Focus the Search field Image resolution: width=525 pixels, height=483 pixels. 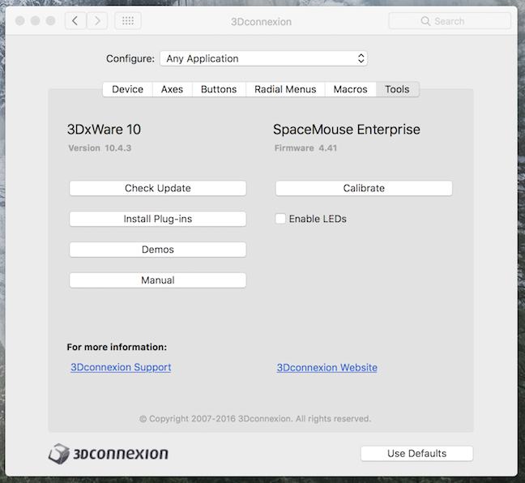point(450,21)
